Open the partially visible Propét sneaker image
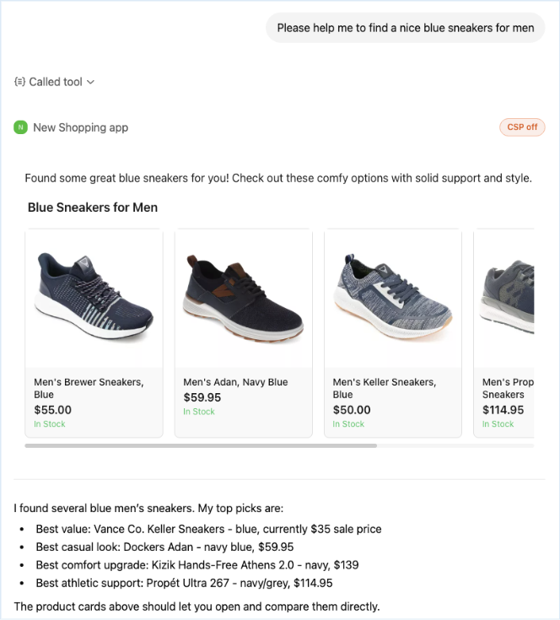The height and width of the screenshot is (620, 560). (504, 299)
